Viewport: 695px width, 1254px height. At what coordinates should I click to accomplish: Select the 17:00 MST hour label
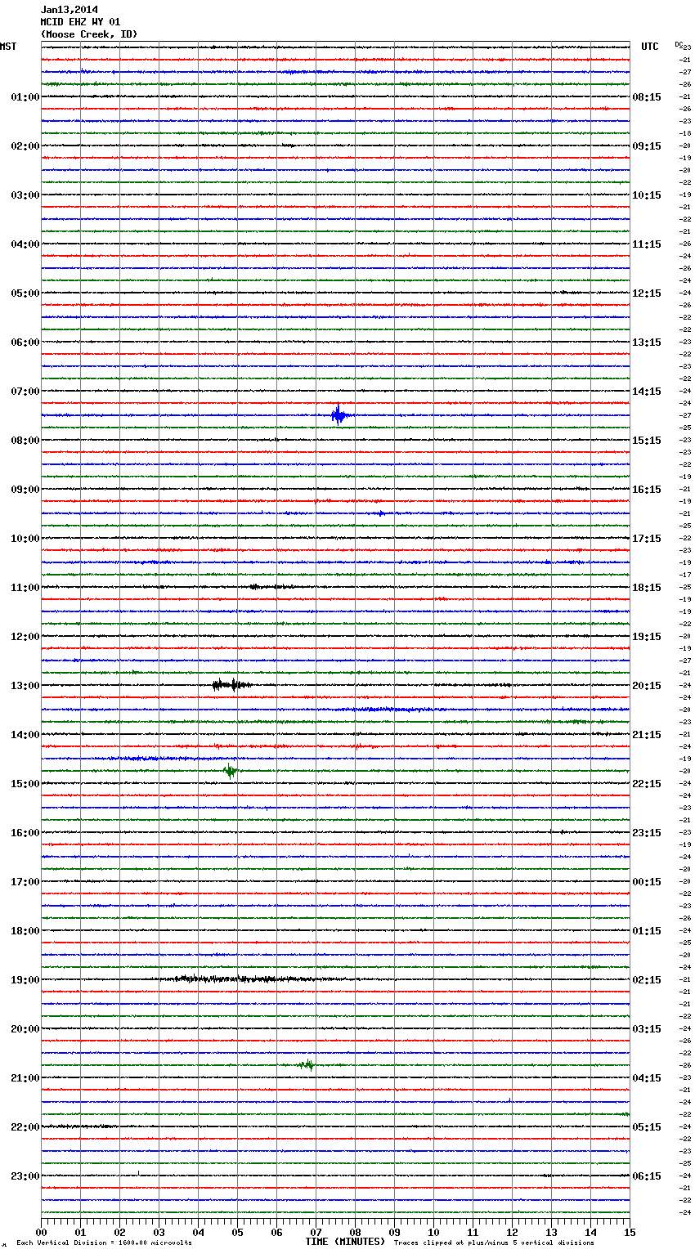click(x=25, y=882)
